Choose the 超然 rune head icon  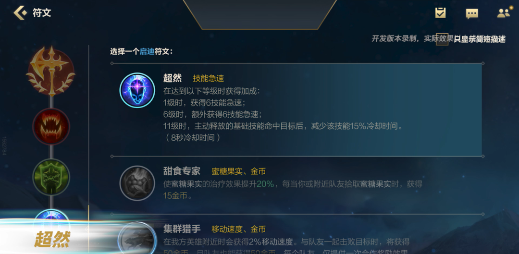(137, 90)
